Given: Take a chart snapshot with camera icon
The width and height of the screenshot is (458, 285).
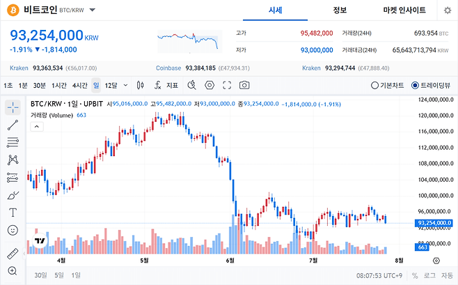Looking at the screenshot, I should pyautogui.click(x=244, y=85).
